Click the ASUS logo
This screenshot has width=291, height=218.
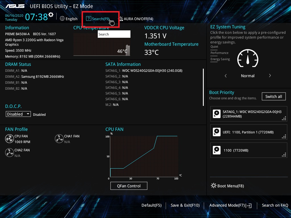pos(15,6)
